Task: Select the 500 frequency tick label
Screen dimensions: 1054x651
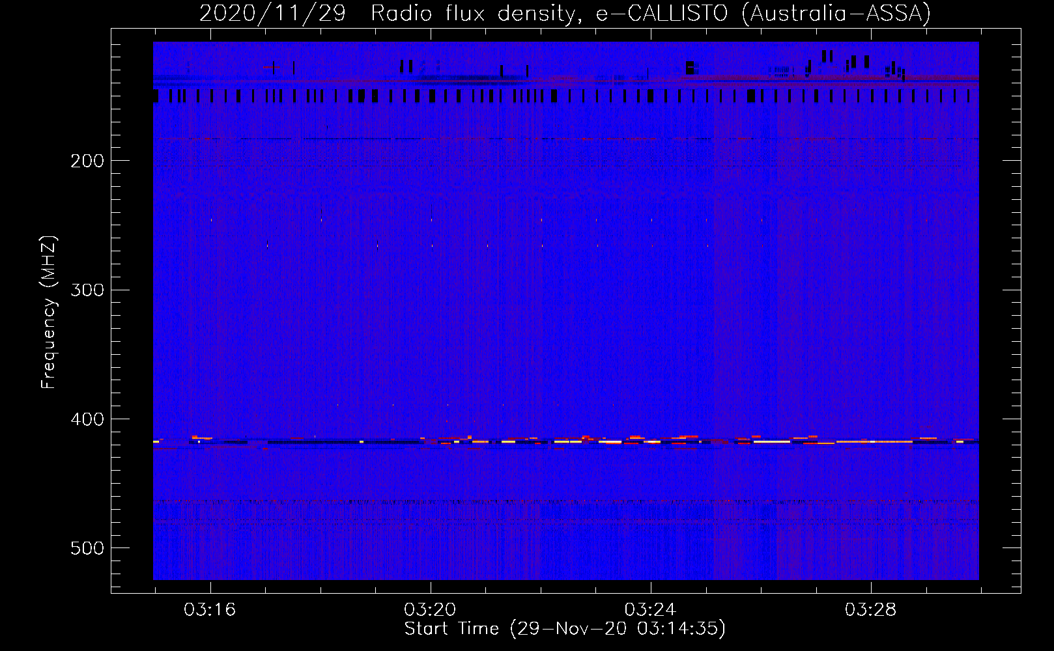Action: click(x=87, y=548)
